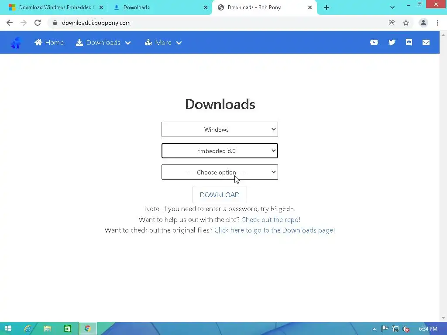
Task: Go back to previous page
Action: click(10, 23)
